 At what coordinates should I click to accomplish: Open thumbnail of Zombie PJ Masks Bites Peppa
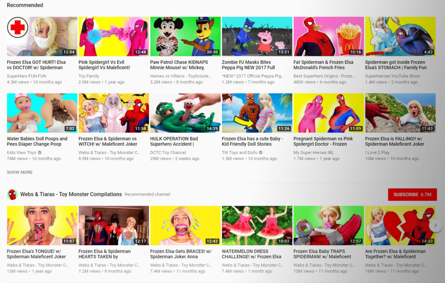coord(257,36)
